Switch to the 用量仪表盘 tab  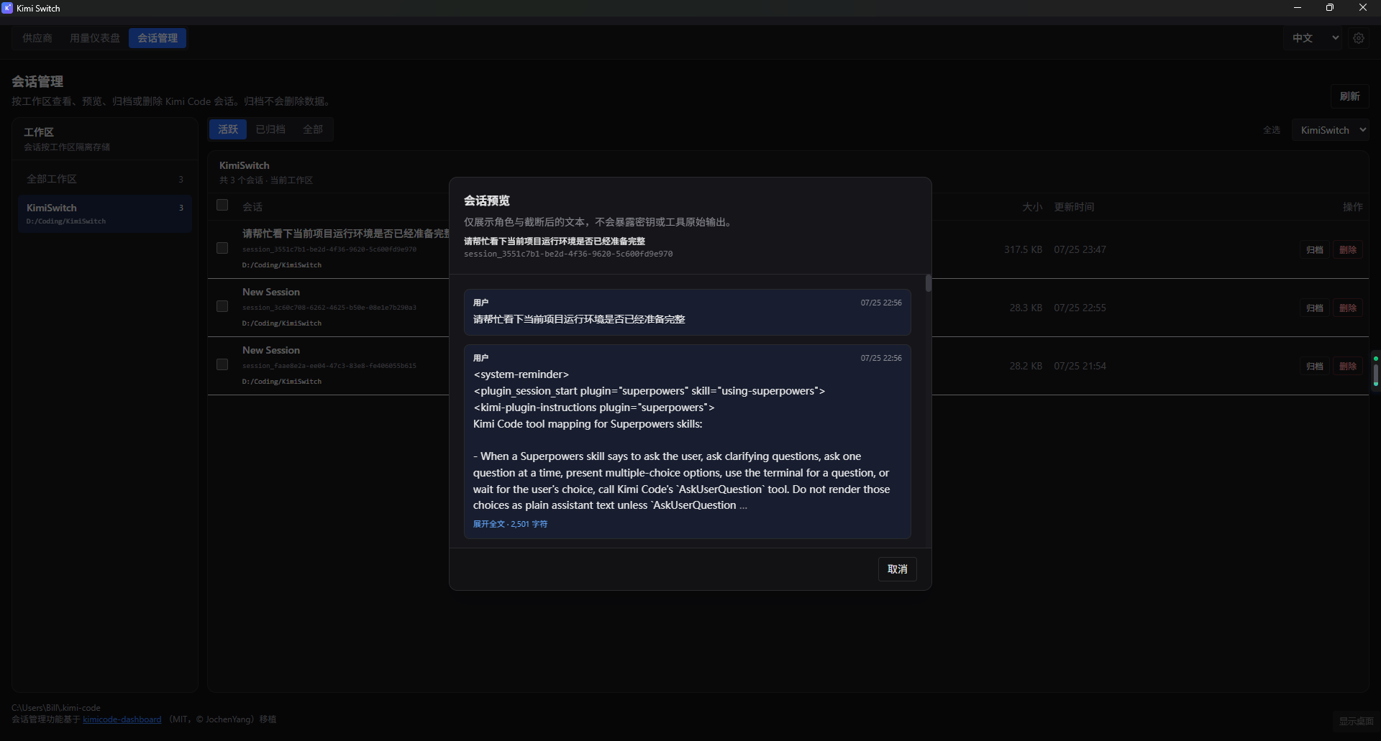click(x=95, y=38)
